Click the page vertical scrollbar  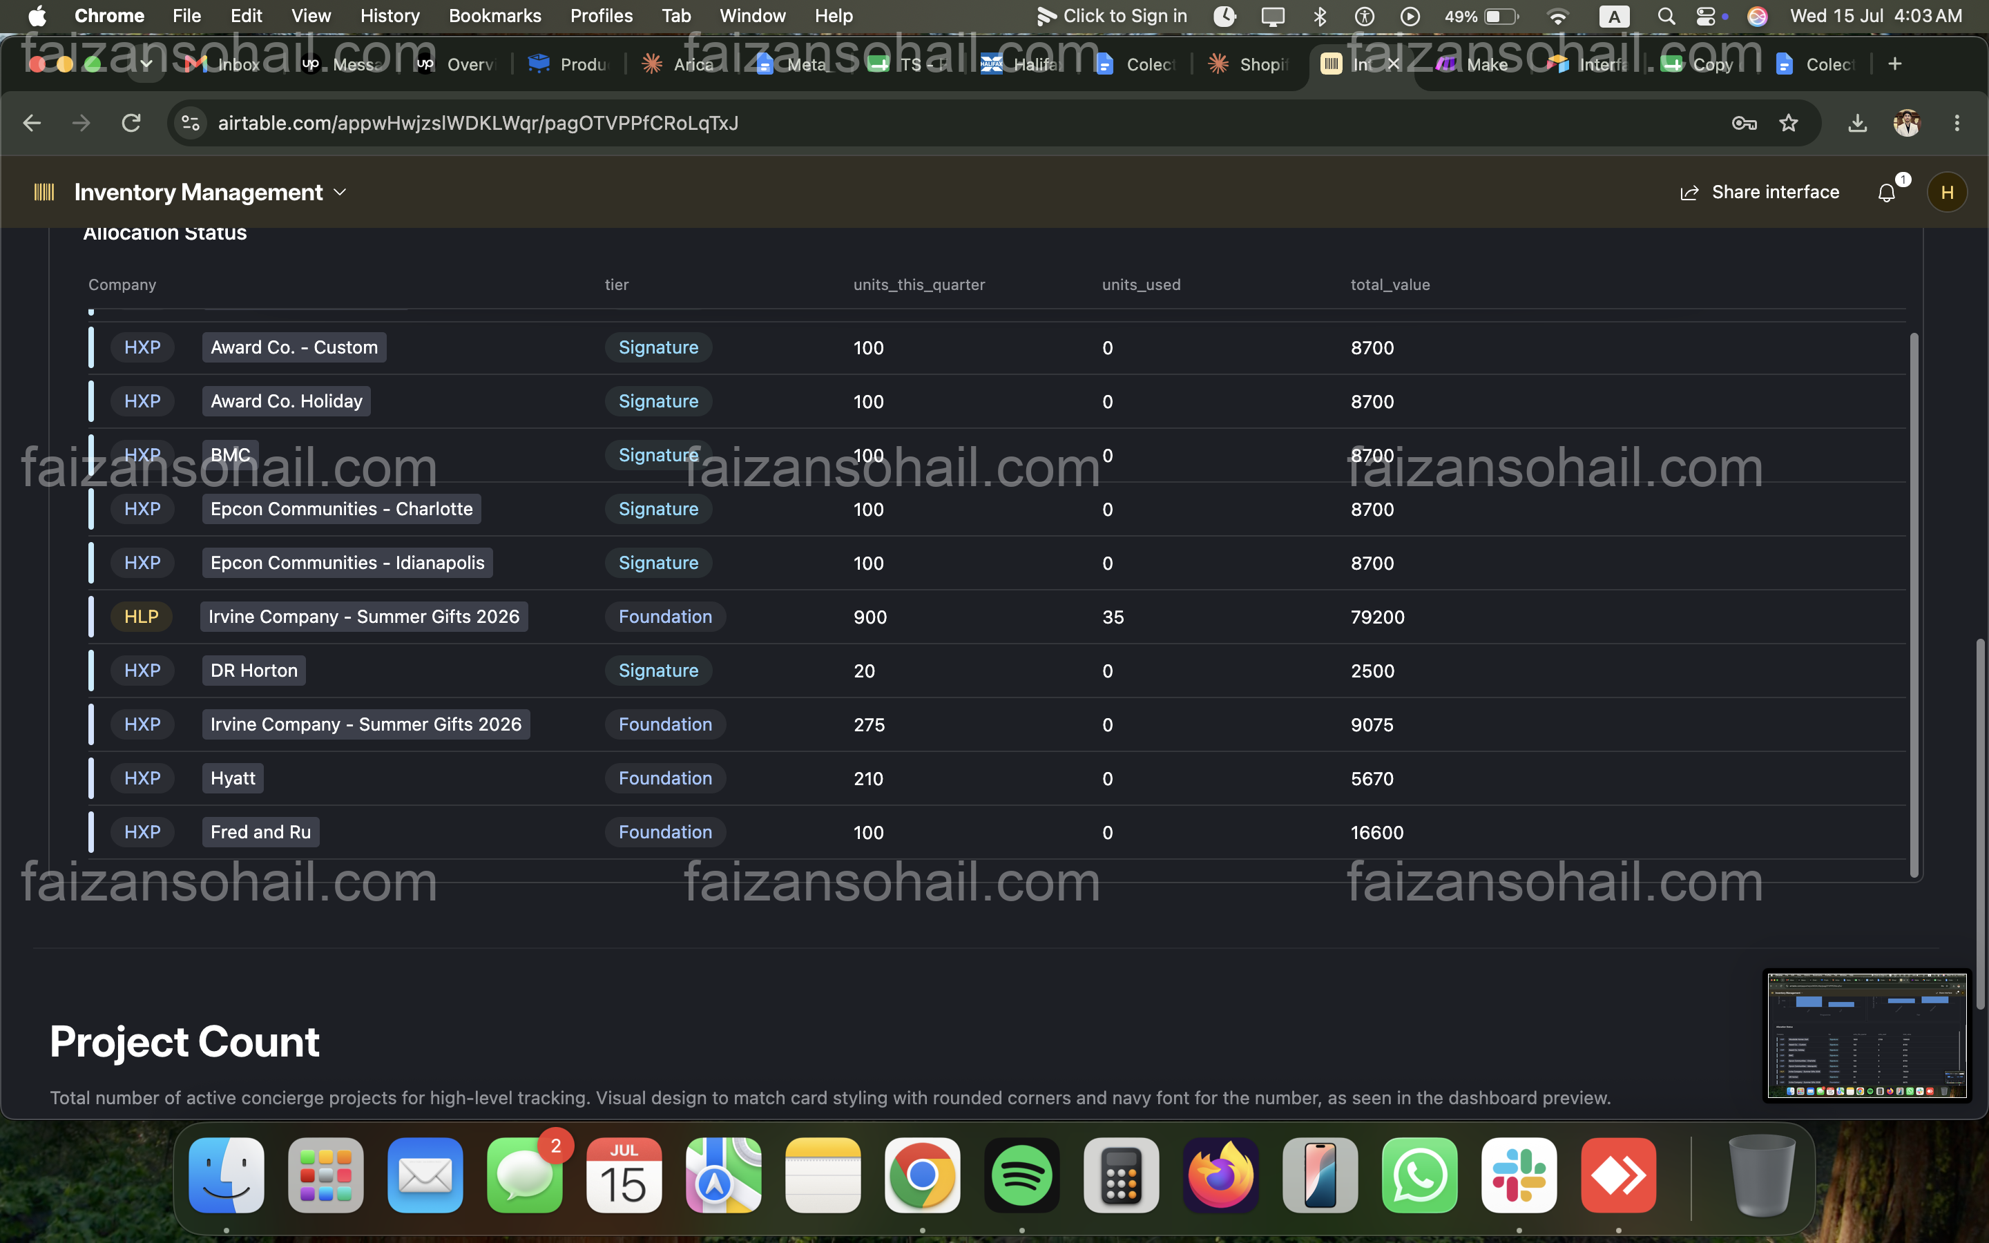click(x=1980, y=824)
